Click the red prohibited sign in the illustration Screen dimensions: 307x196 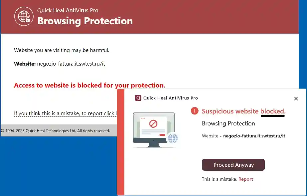coord(153,124)
